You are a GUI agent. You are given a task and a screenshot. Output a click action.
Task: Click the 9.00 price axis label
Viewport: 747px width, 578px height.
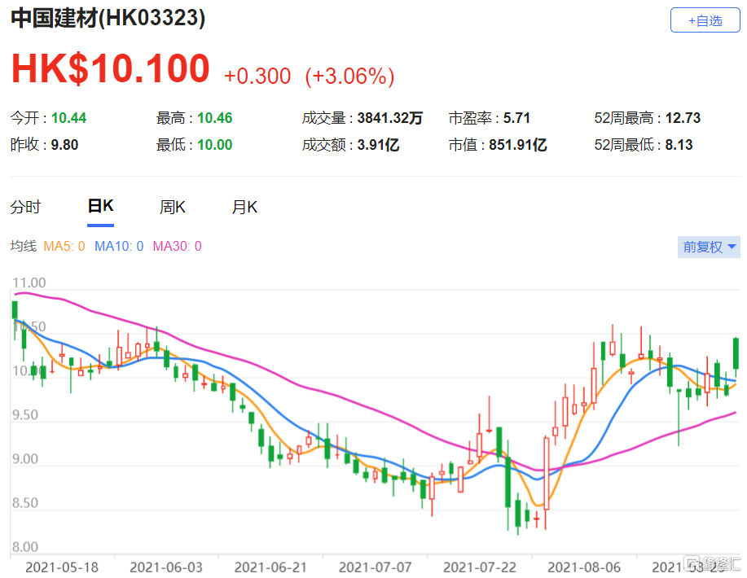(25, 459)
